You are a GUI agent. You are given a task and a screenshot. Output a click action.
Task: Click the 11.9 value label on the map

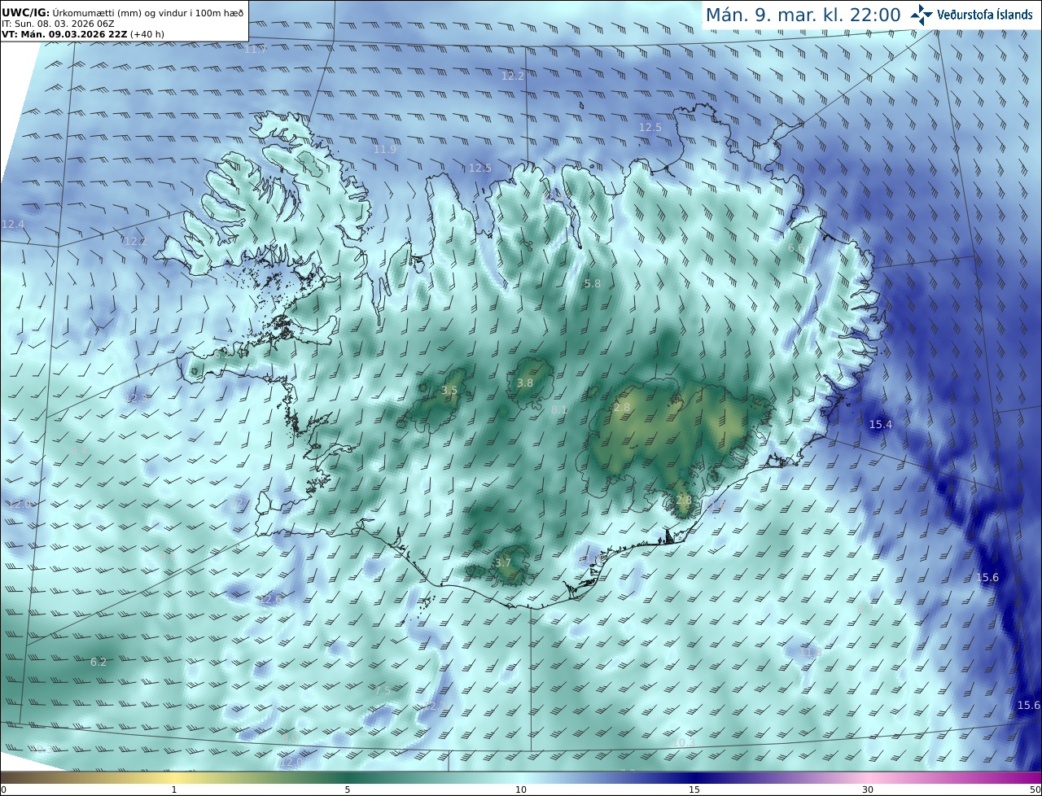point(385,149)
